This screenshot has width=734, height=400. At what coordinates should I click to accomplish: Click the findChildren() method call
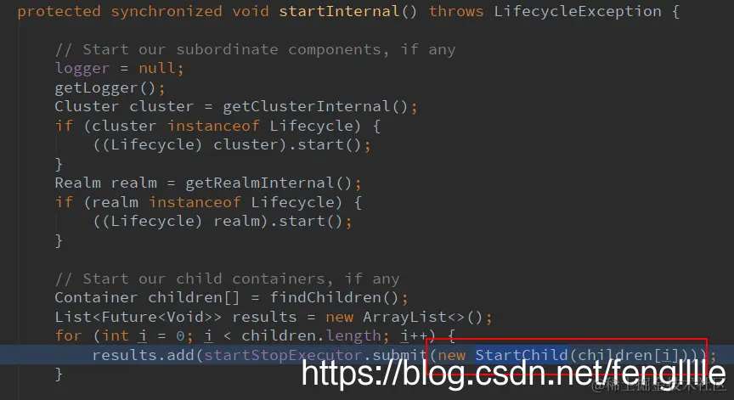(x=334, y=297)
